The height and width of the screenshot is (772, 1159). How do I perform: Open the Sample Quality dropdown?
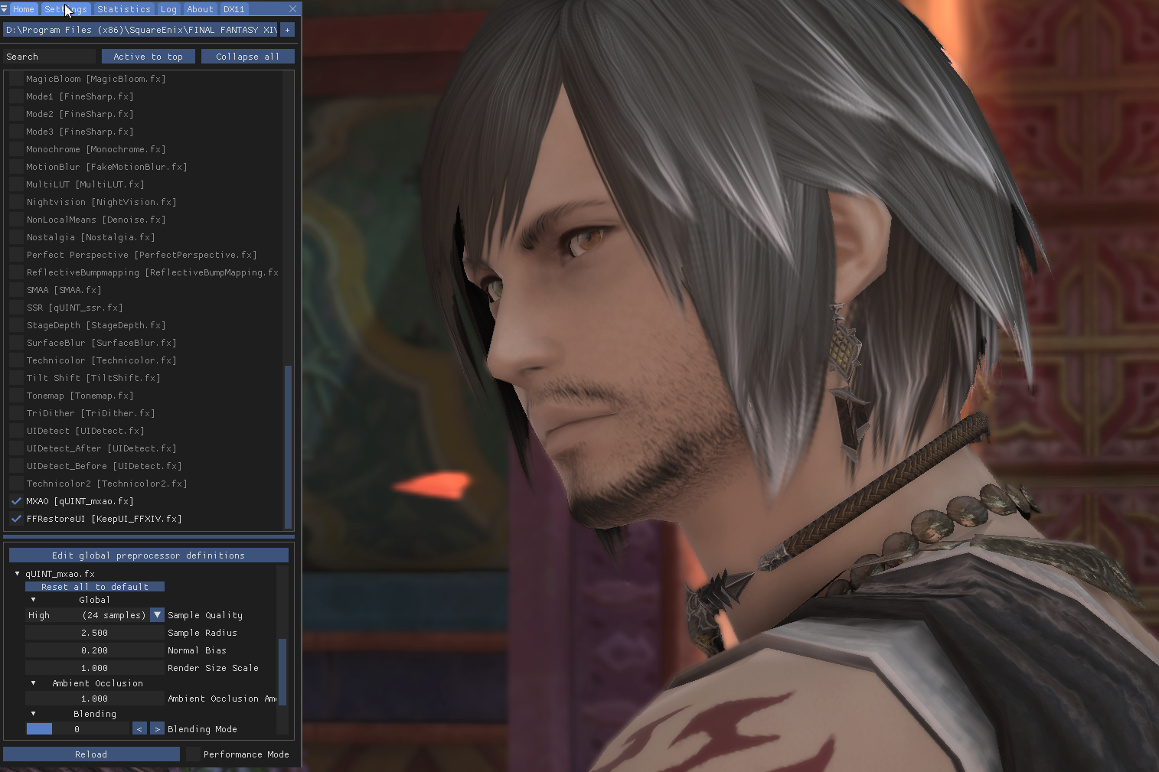[x=94, y=615]
